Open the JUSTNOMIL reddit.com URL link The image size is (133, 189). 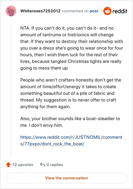(x=71, y=140)
